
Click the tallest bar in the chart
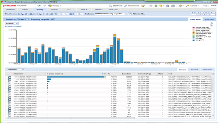115,49
